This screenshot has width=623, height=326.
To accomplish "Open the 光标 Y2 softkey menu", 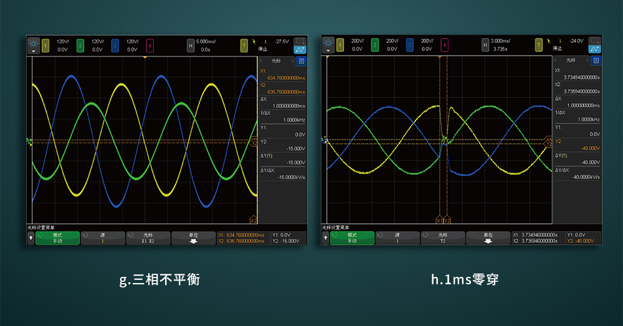I will [442, 238].
